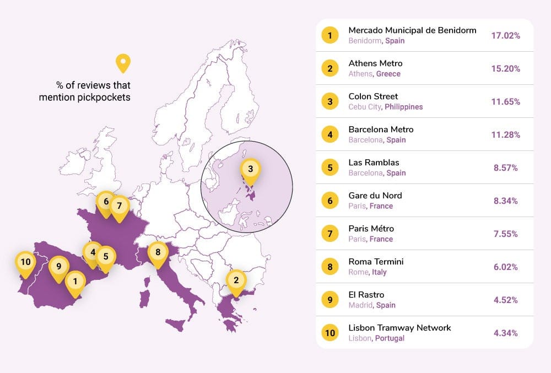Select map pin 2 over Greece
This screenshot has width=551, height=373.
[x=236, y=280]
